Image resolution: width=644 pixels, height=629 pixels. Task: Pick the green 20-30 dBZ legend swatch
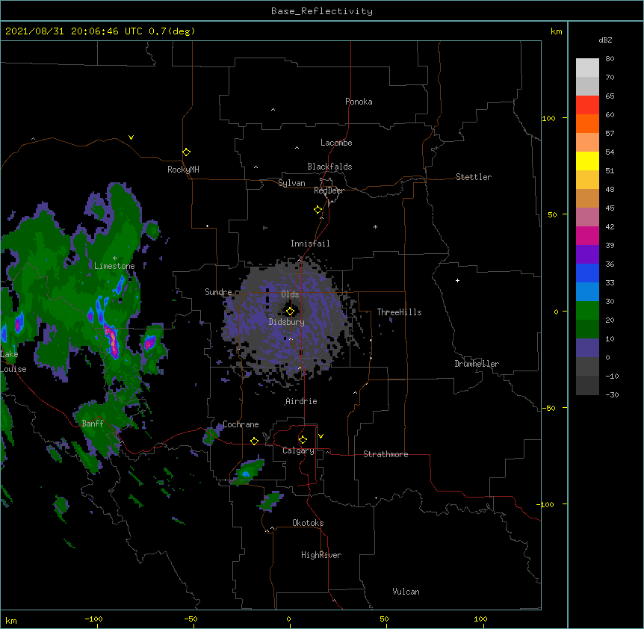(x=587, y=311)
